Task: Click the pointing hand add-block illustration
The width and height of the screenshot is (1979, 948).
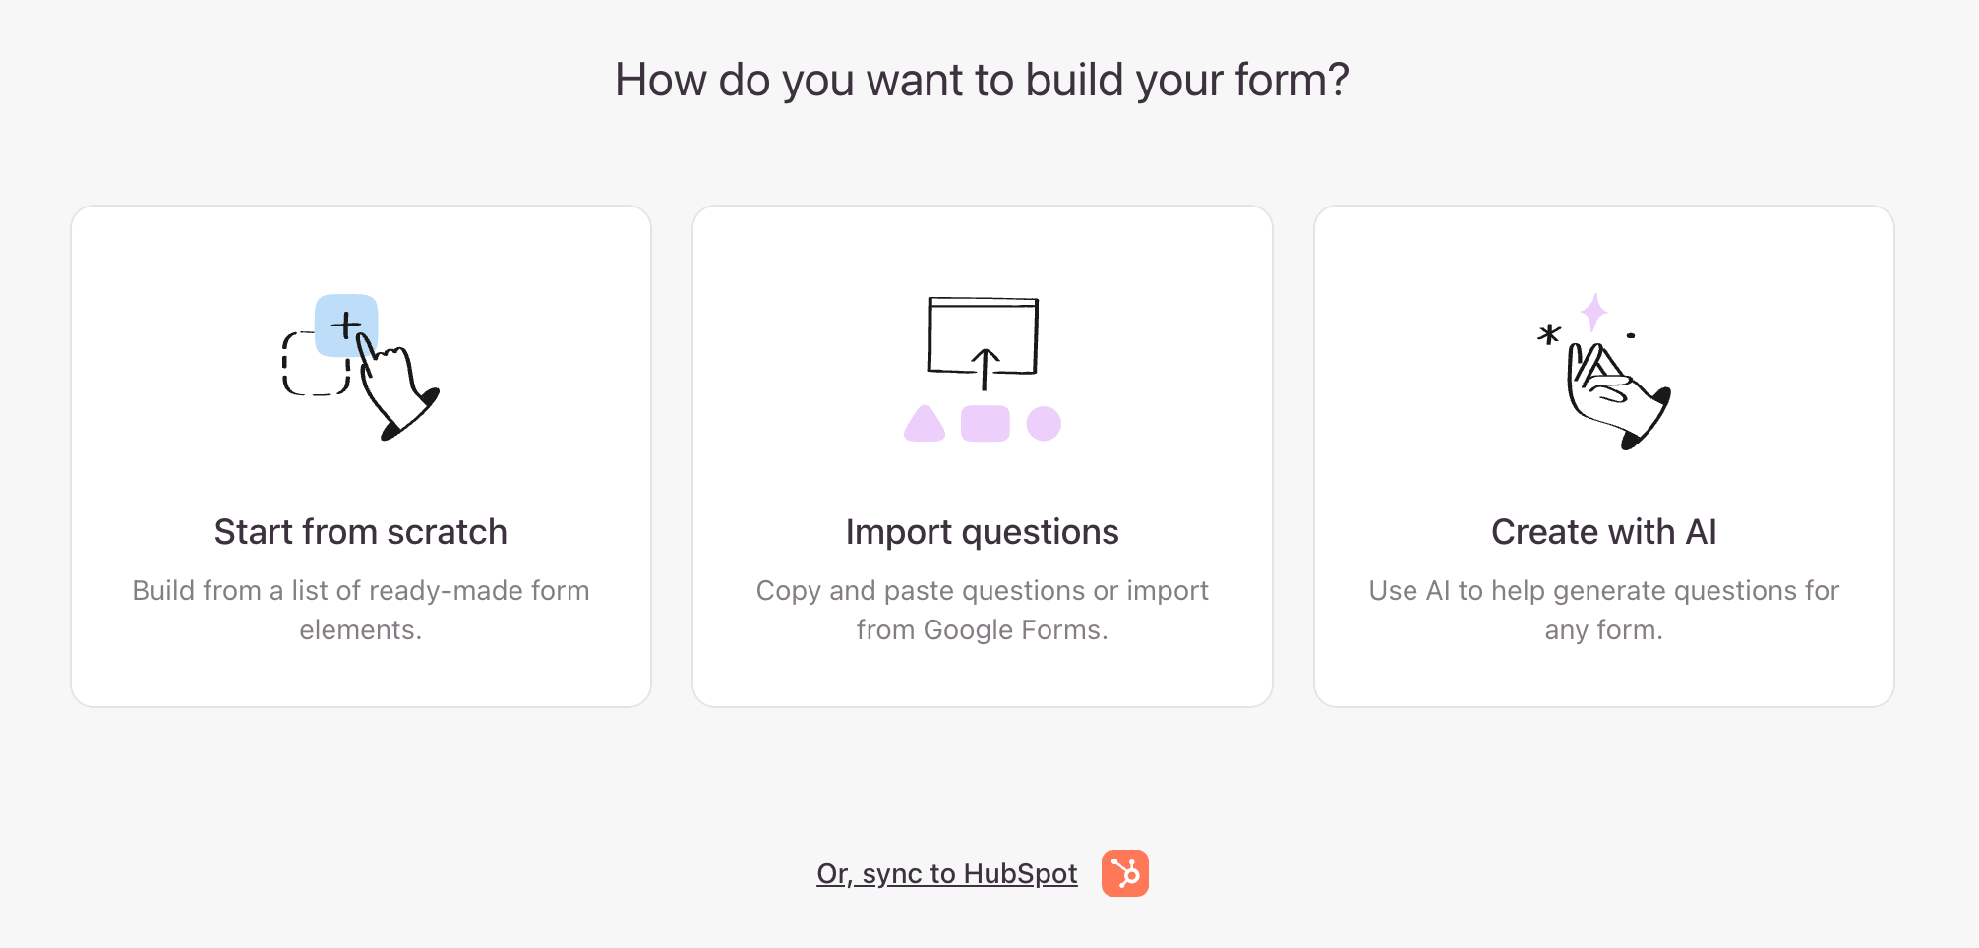Action: pyautogui.click(x=360, y=367)
